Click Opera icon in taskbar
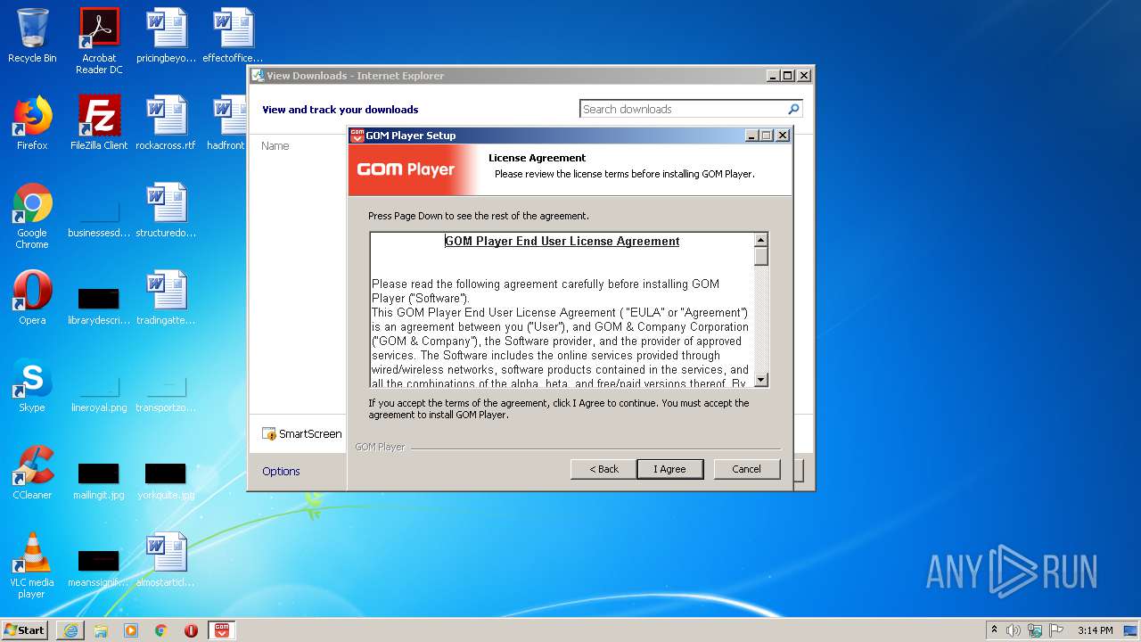The height and width of the screenshot is (642, 1141). (192, 630)
